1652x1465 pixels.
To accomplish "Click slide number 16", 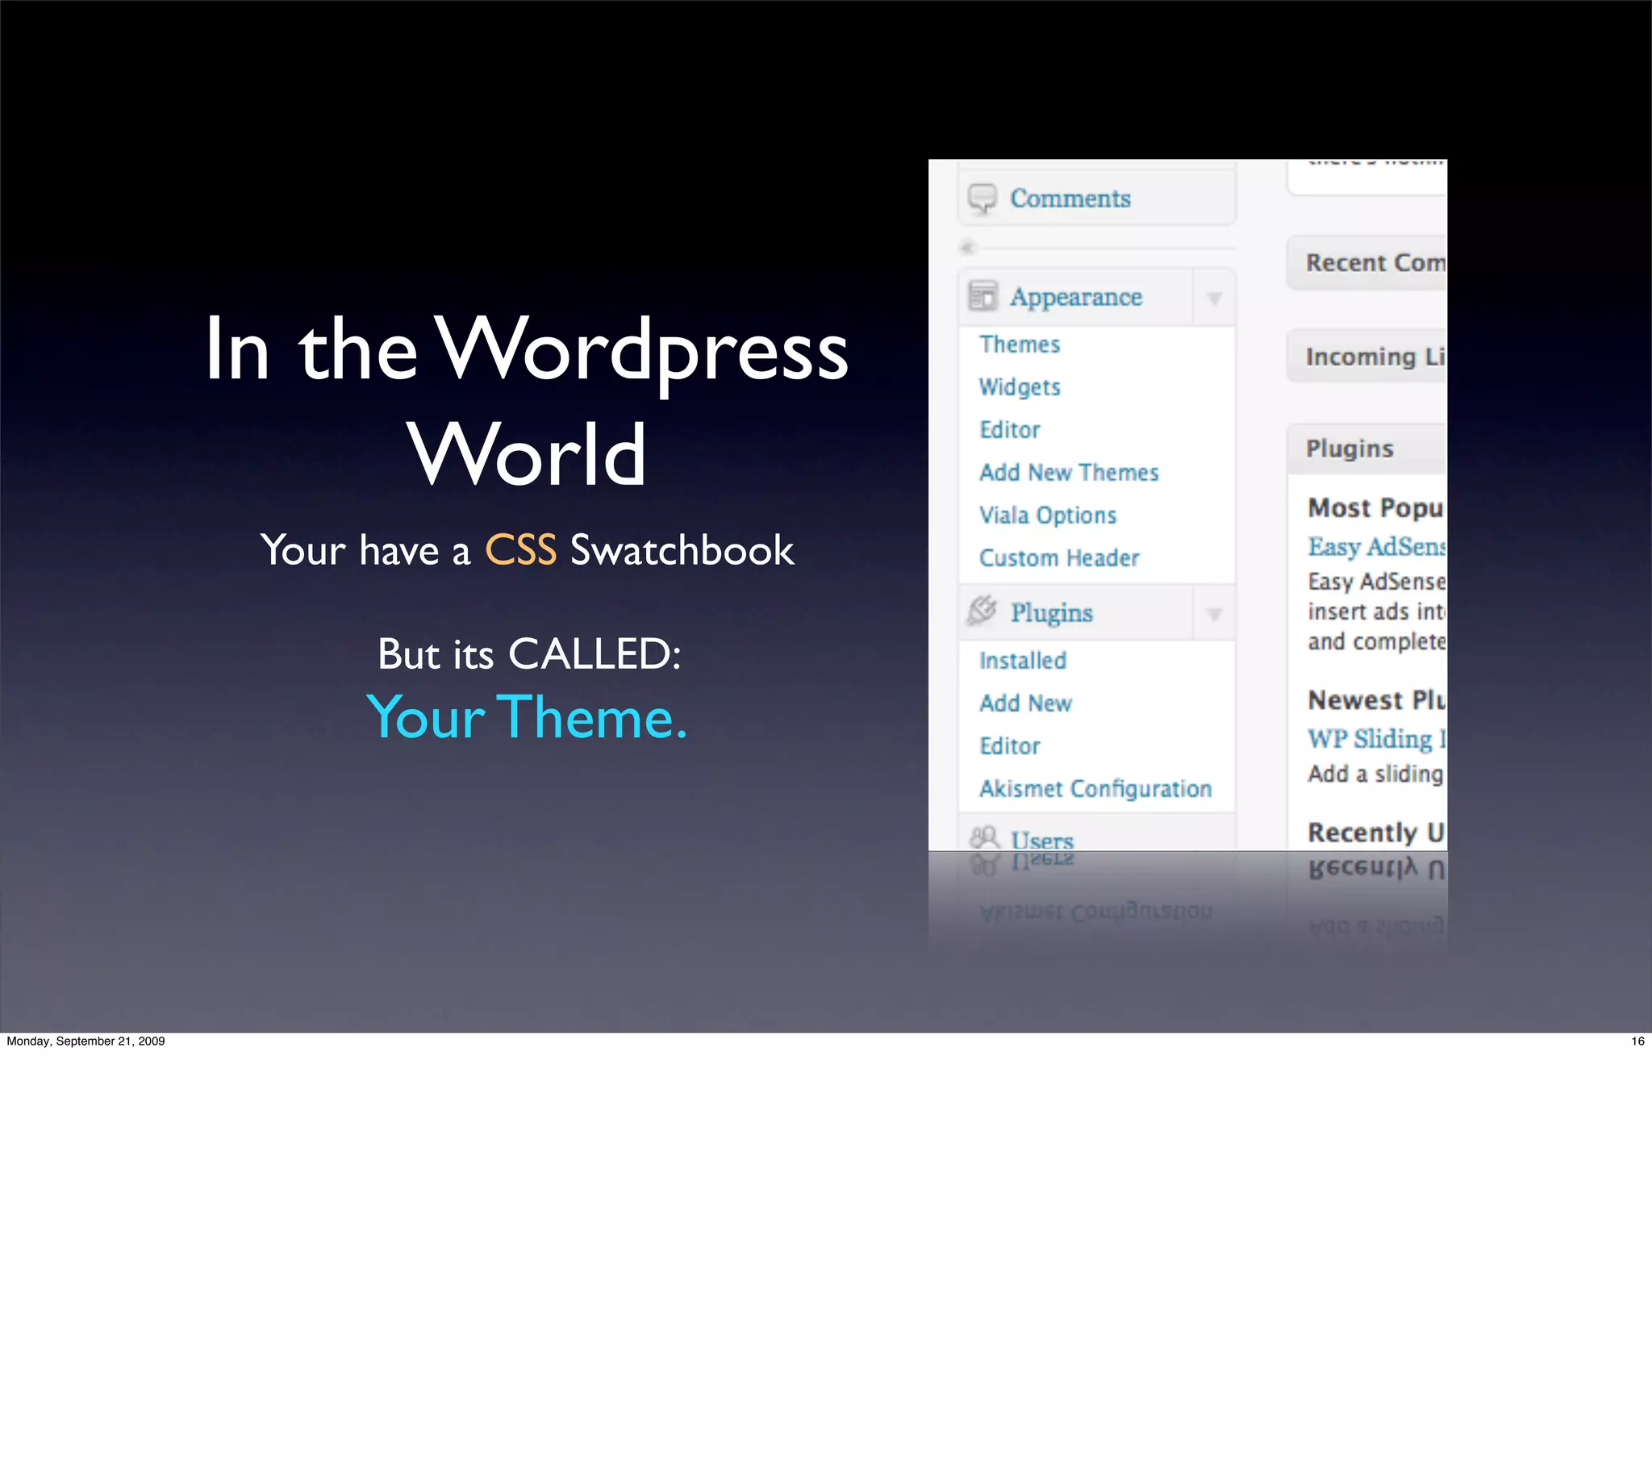I will [x=1637, y=1041].
